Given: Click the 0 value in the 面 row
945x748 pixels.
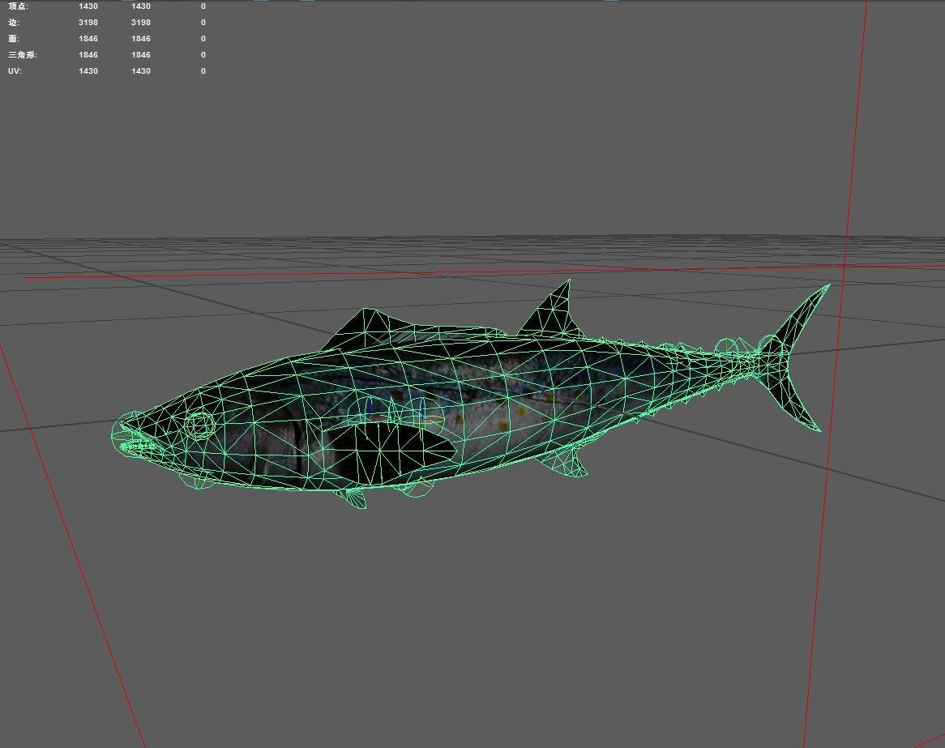Looking at the screenshot, I should pos(203,39).
